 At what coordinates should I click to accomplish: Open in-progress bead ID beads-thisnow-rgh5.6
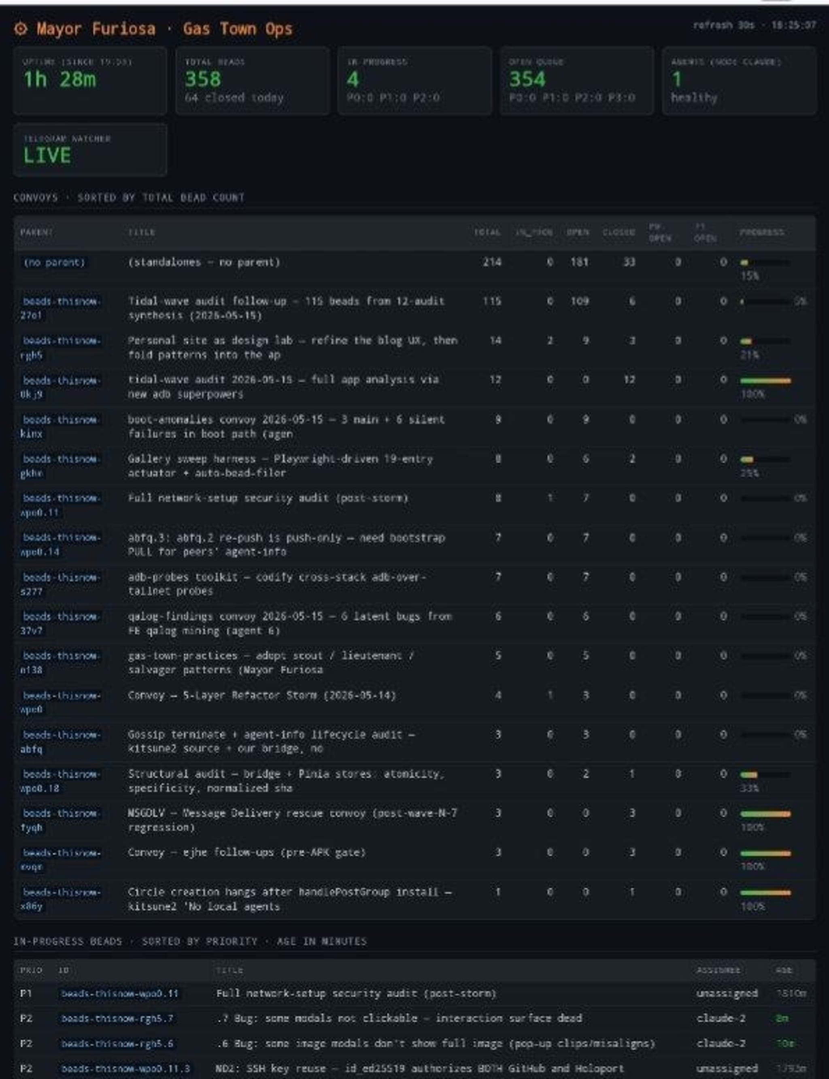117,1043
